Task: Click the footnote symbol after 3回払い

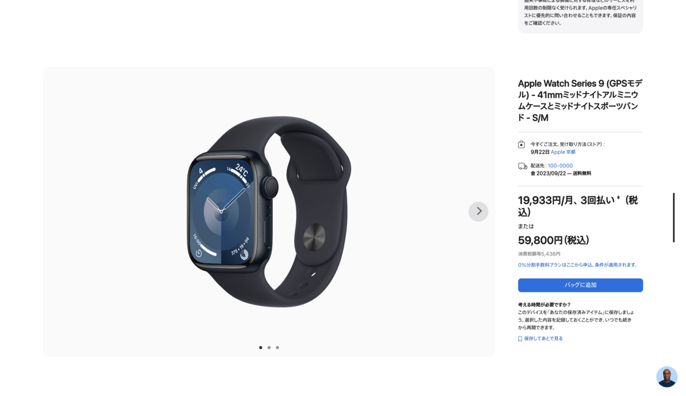Action: tap(618, 198)
